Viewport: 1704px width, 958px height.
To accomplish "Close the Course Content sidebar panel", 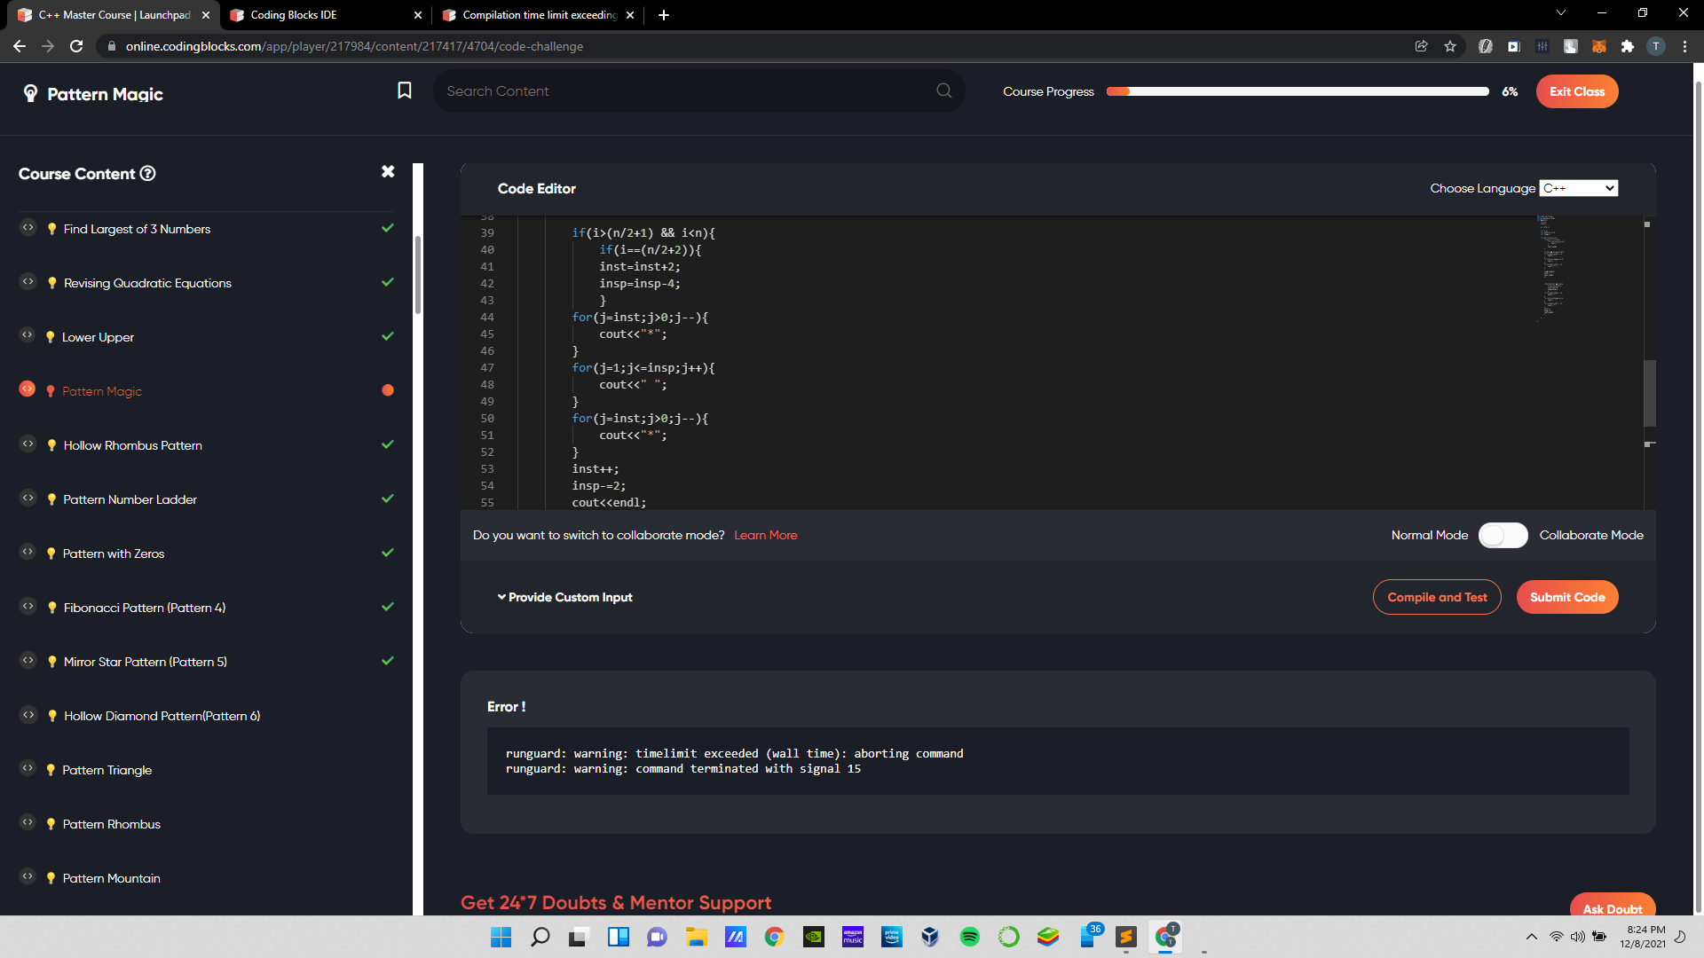I will point(388,171).
